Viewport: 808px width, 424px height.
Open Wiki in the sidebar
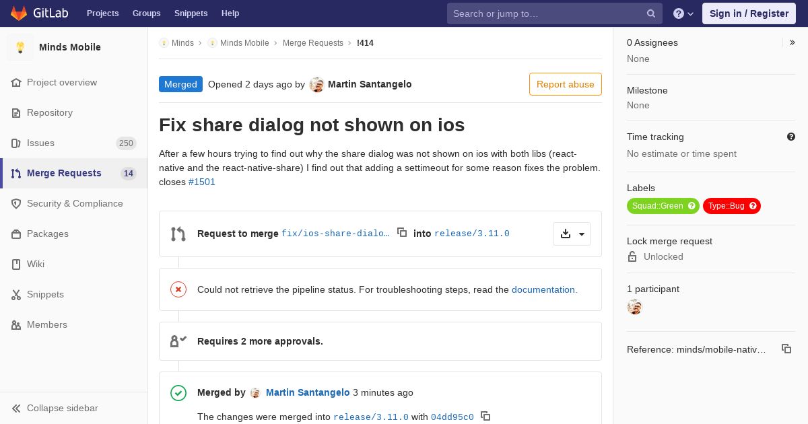point(73,264)
